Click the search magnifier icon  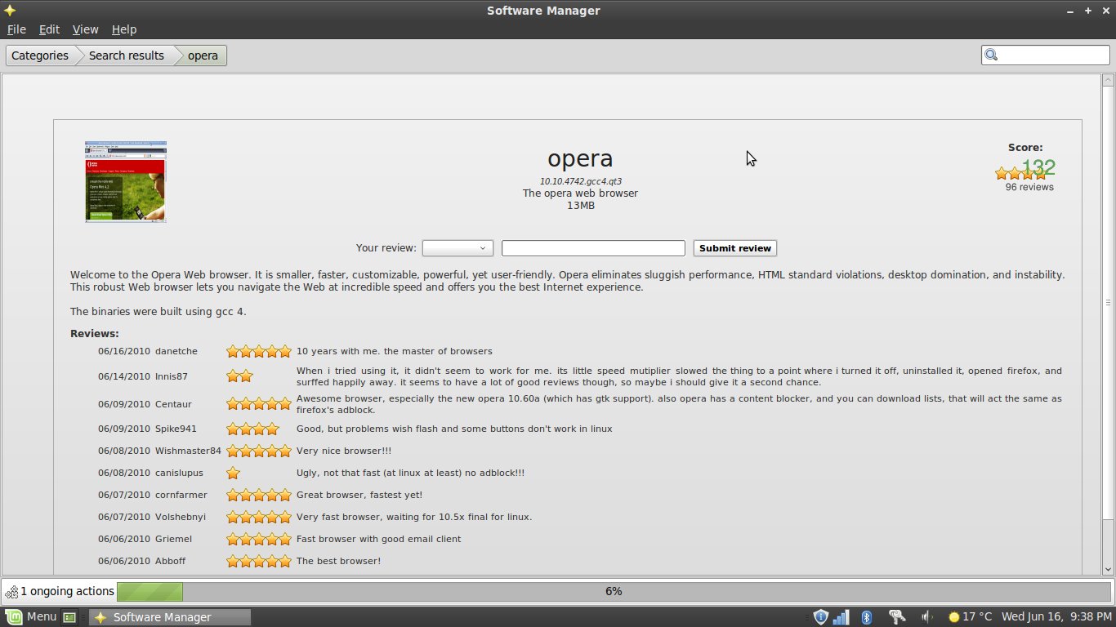pos(992,56)
